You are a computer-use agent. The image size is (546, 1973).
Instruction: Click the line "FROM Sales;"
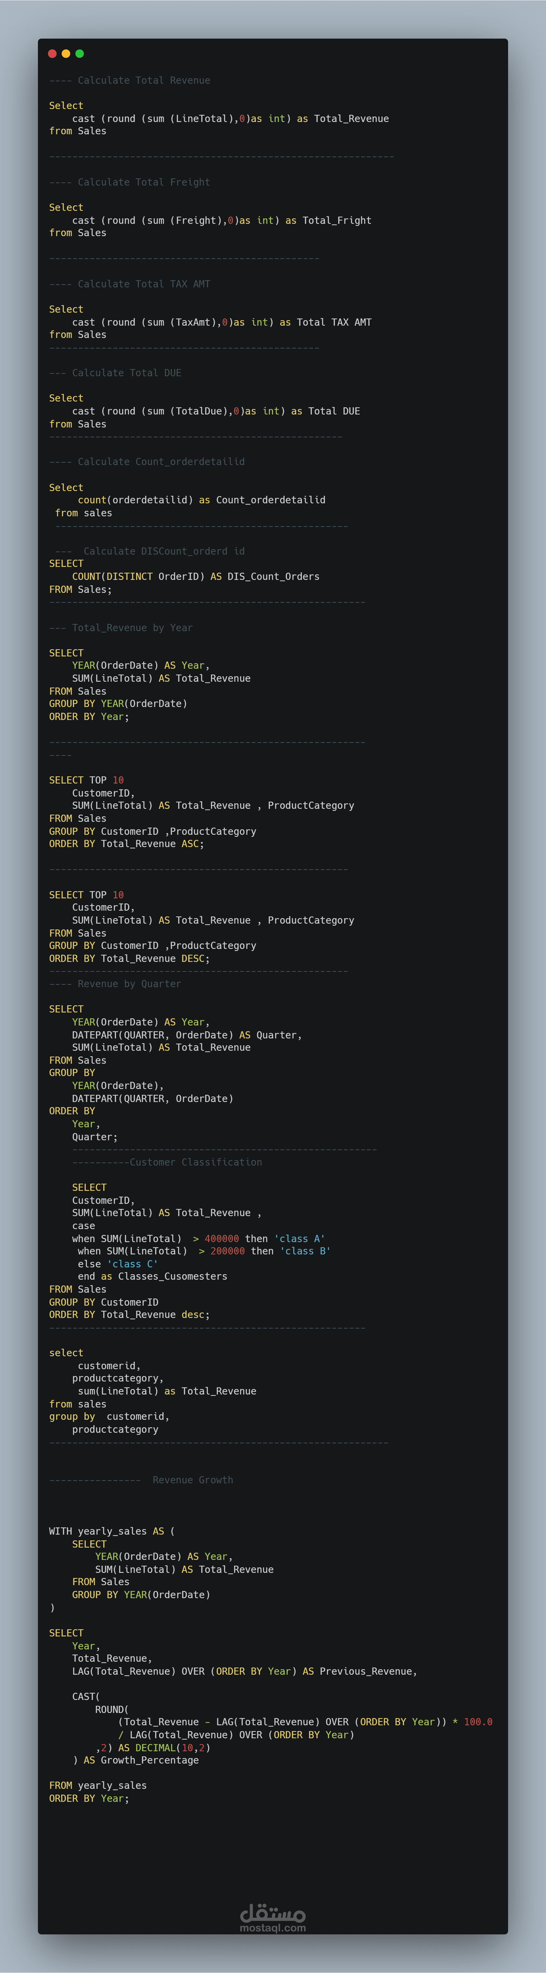pyautogui.click(x=80, y=590)
